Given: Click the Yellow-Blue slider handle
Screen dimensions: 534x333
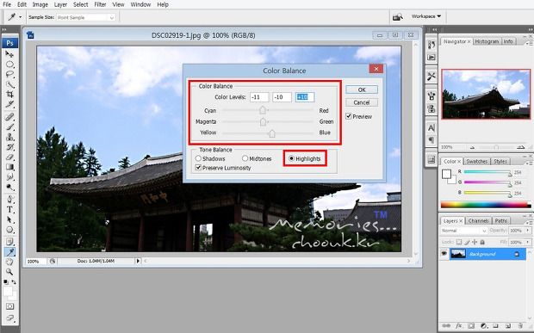Looking at the screenshot, I should click(x=272, y=133).
